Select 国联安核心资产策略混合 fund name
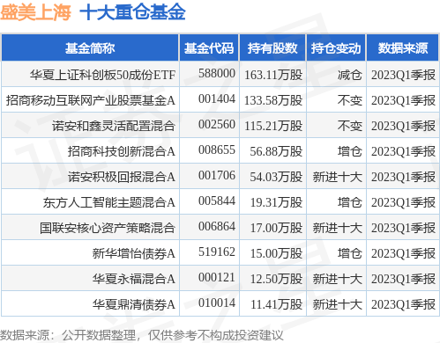The image size is (440, 343). (108, 228)
